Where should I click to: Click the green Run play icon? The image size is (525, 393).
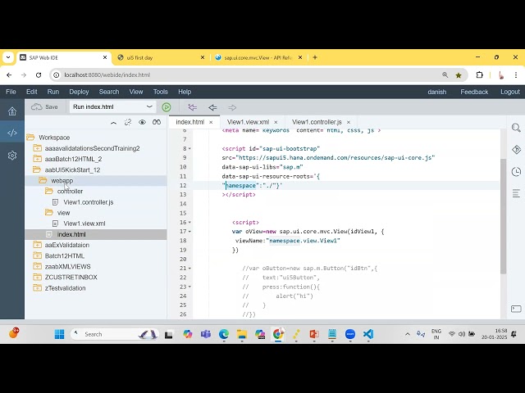167,107
